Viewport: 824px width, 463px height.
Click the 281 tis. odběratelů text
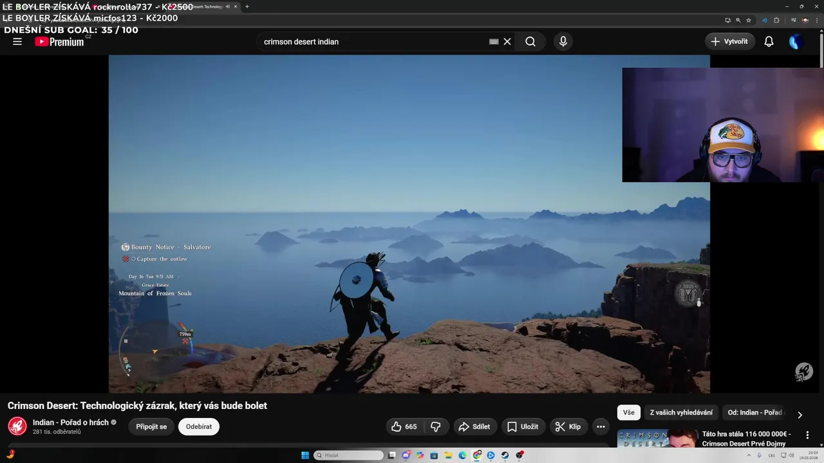point(57,432)
